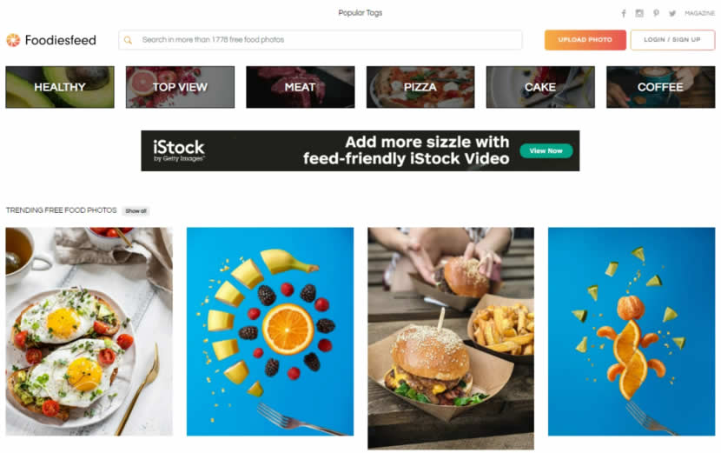Open the Facebook social icon
Image resolution: width=721 pixels, height=453 pixels.
(624, 13)
